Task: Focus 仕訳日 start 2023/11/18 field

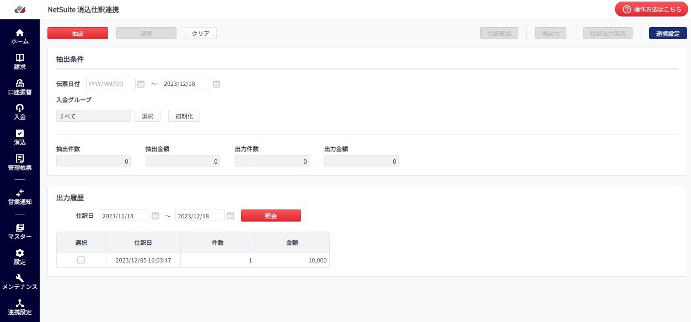Action: 125,216
